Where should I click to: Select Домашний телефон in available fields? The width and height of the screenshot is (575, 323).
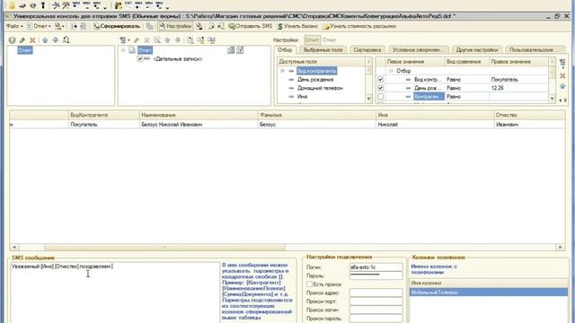tap(320, 88)
